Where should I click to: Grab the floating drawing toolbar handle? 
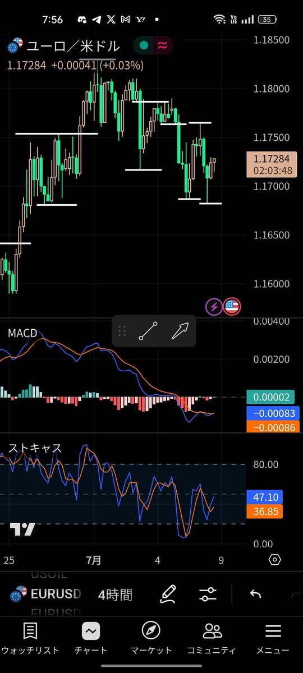pyautogui.click(x=122, y=331)
